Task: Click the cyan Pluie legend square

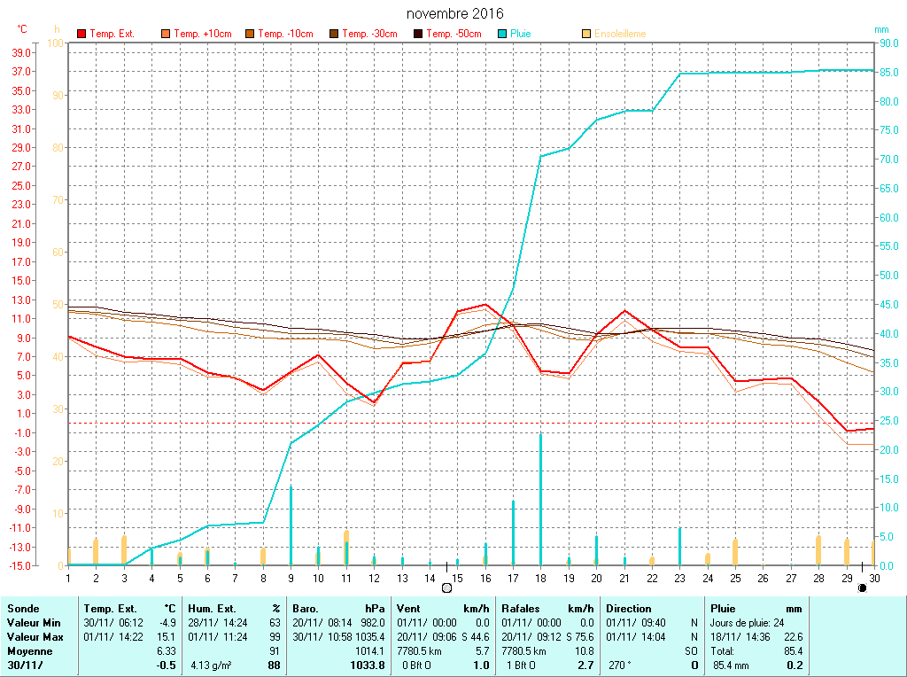Action: [502, 35]
